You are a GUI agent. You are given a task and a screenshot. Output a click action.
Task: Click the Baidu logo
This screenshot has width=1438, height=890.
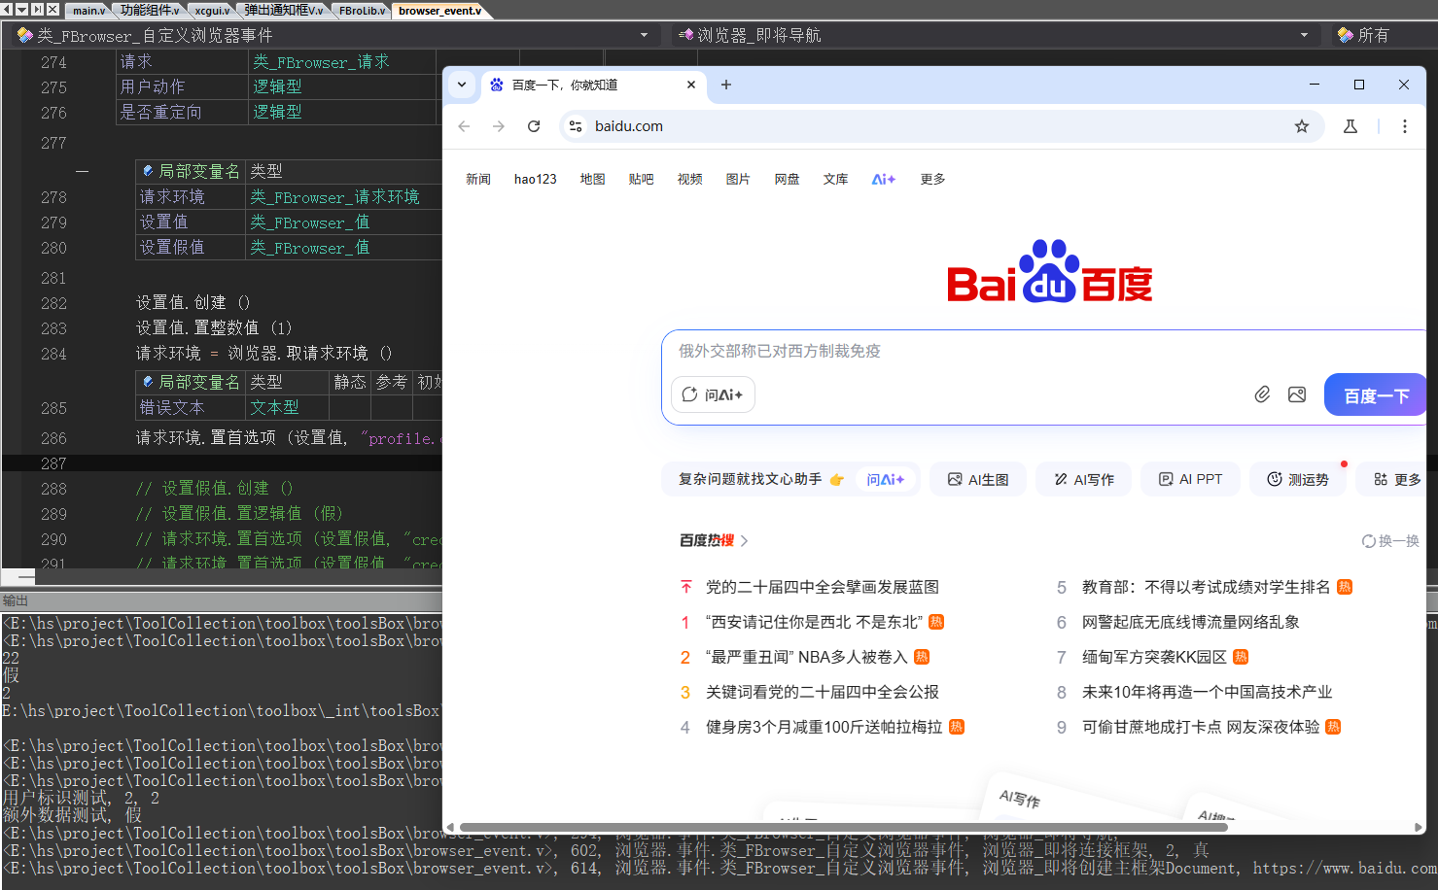pos(1050,272)
